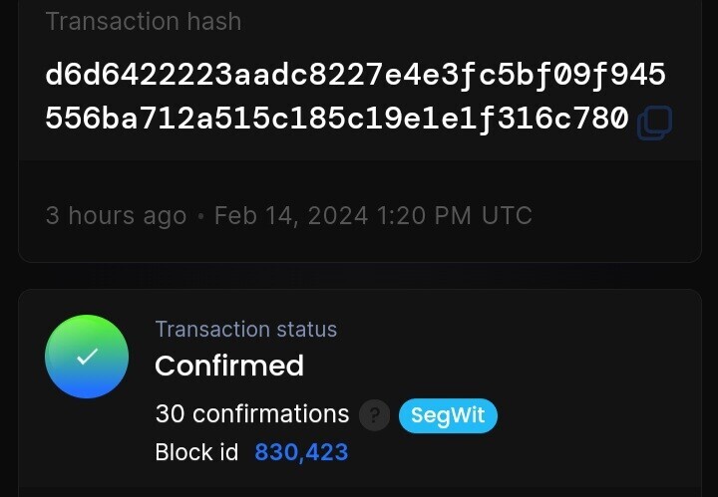Screen dimensions: 718x497
Task: Click the green confirmed checkmark circle
Action: click(87, 357)
